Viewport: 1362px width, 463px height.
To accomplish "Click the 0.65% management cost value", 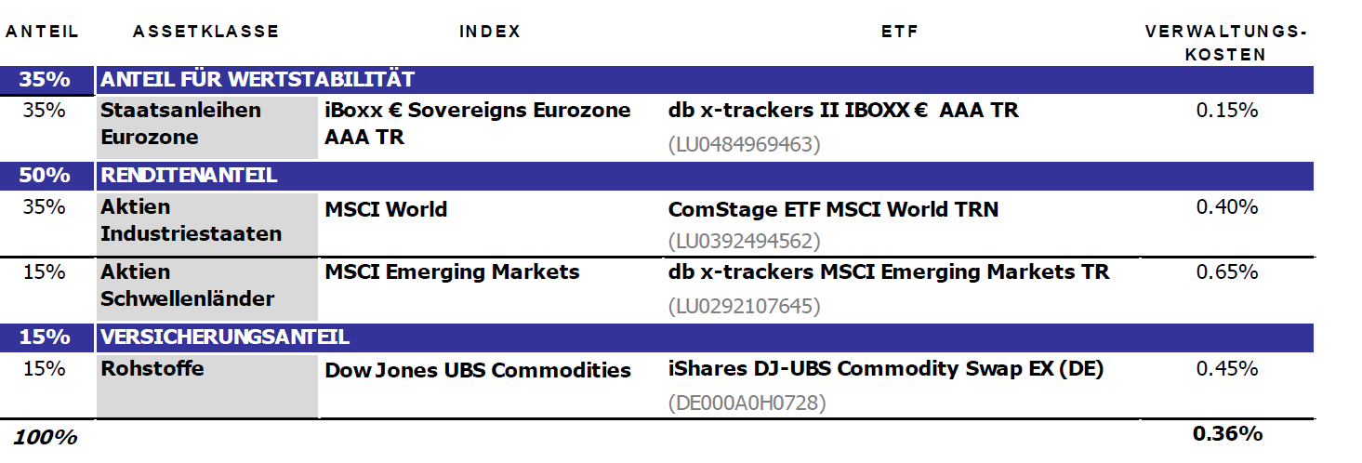I will (x=1226, y=272).
